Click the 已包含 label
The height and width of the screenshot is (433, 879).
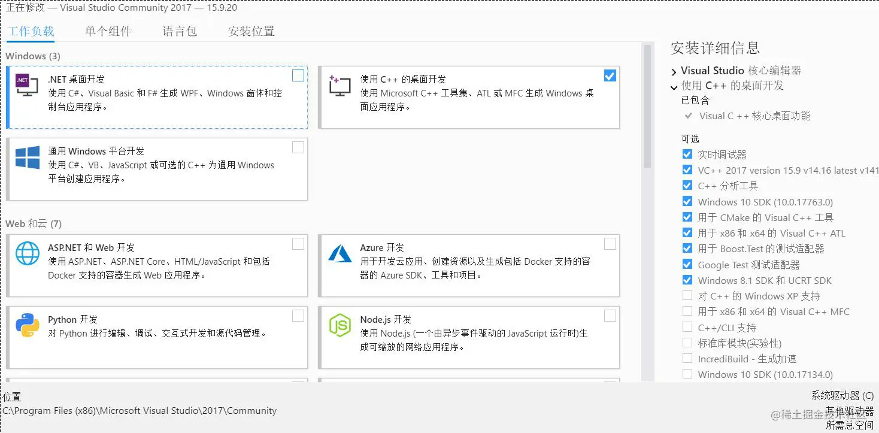695,100
